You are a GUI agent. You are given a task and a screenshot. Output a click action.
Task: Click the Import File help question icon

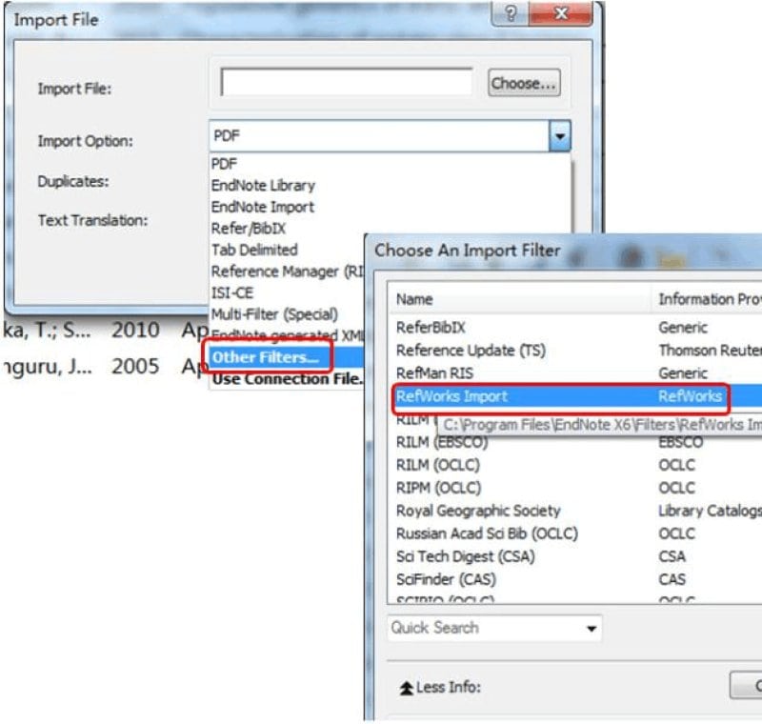[511, 13]
